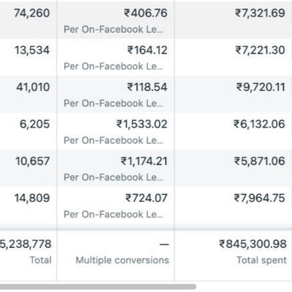Viewport: 292px width, 292px height.
Task: Select the ₹406.76 cost per result cell
Action: coord(116,19)
